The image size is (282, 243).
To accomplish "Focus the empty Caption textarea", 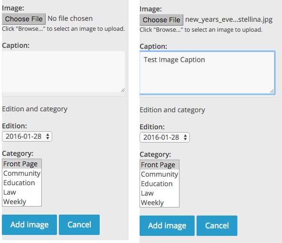I will coord(64,72).
